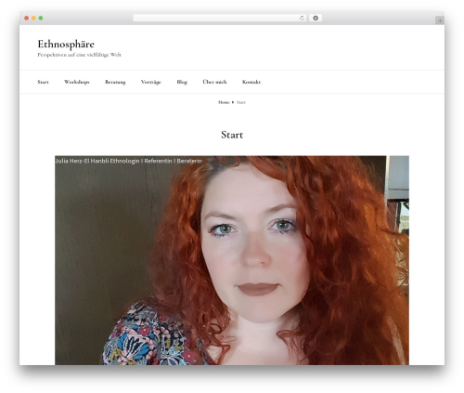Select the Start menu item
The image size is (464, 393).
43,82
